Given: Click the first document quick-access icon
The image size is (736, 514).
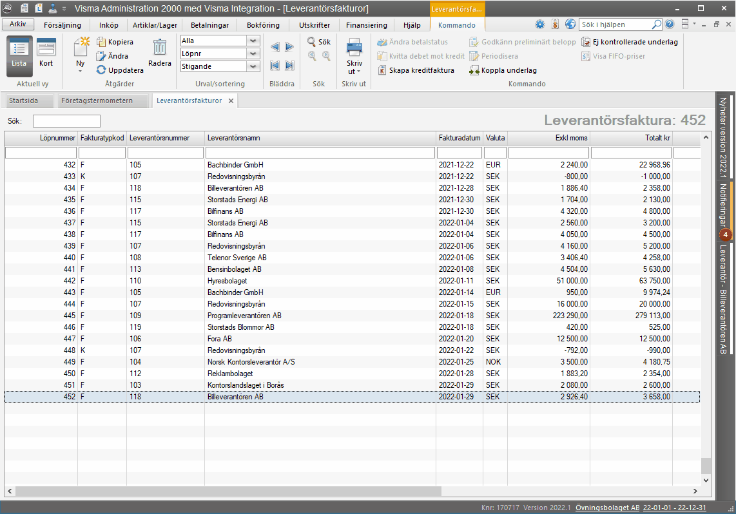Looking at the screenshot, I should (x=24, y=8).
